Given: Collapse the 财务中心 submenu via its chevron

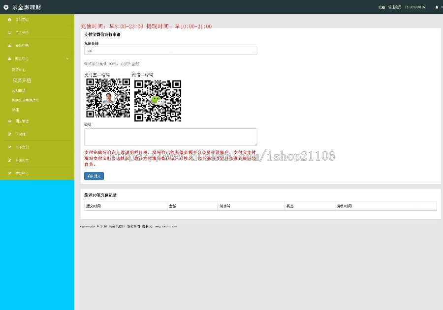Looking at the screenshot, I should point(67,58).
